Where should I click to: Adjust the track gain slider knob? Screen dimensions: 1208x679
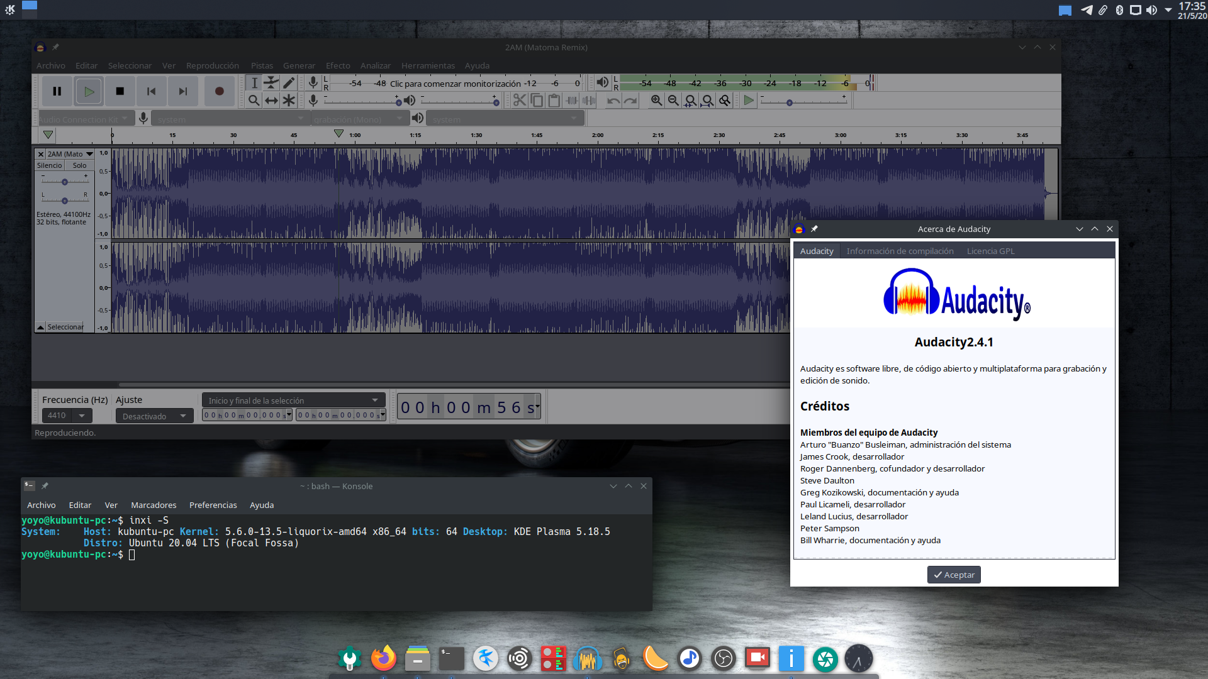coord(65,182)
